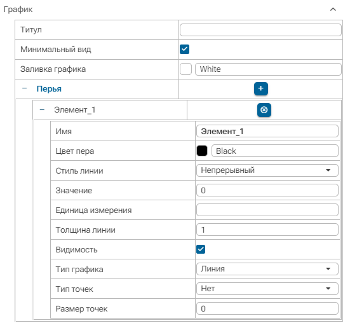Delete Элемент_1 with the remove icon

(264, 110)
